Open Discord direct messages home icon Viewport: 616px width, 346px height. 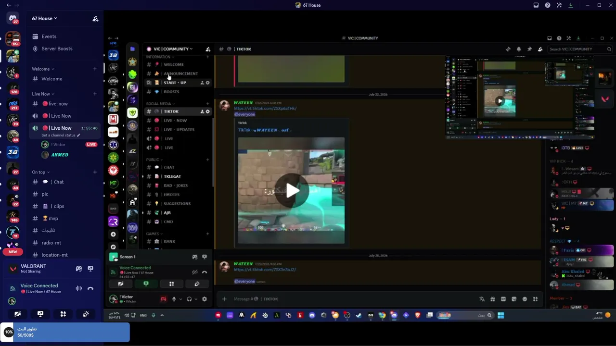pos(13,18)
